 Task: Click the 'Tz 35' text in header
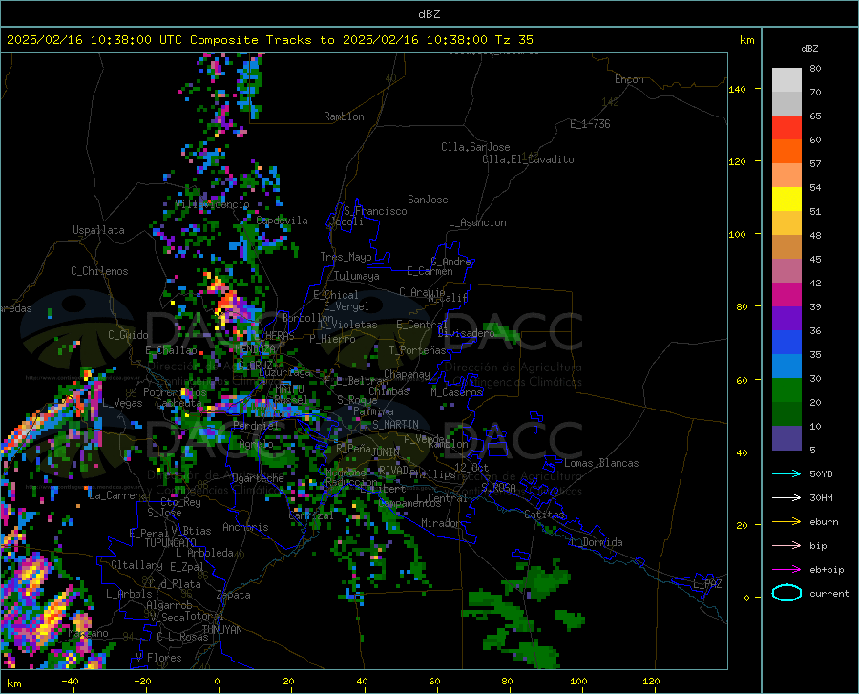(x=513, y=40)
